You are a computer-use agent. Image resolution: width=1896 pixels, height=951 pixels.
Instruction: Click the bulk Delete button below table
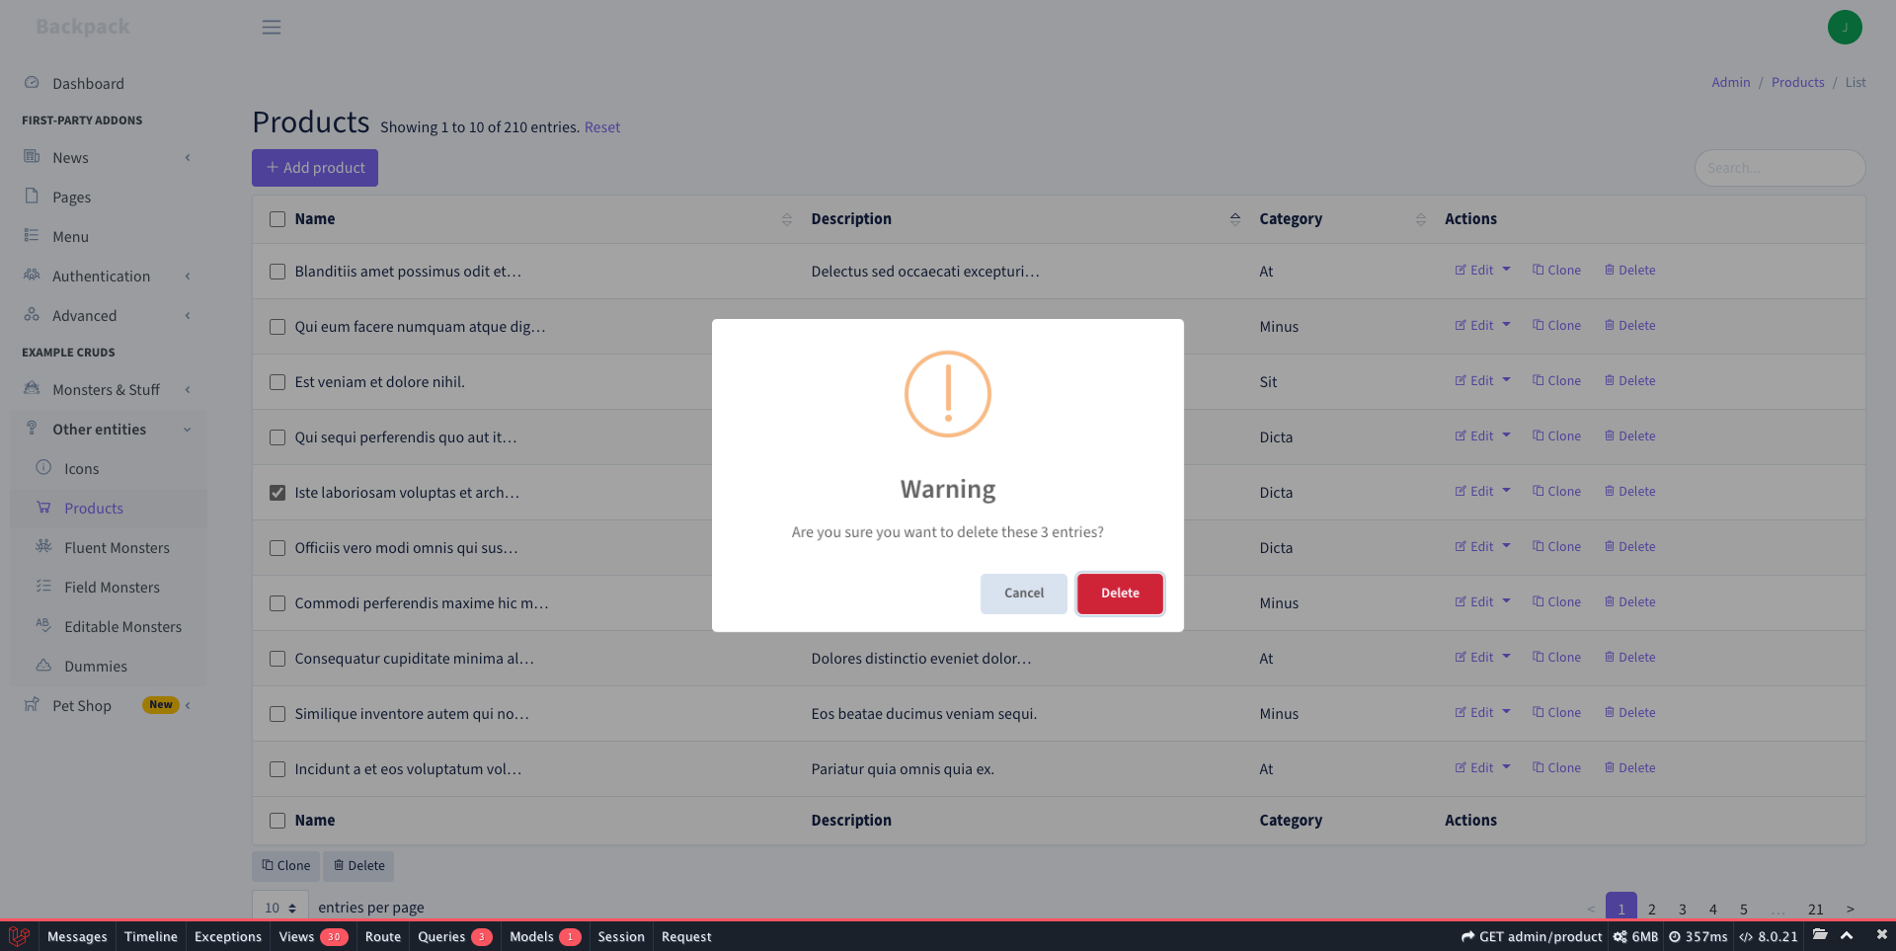(x=358, y=866)
